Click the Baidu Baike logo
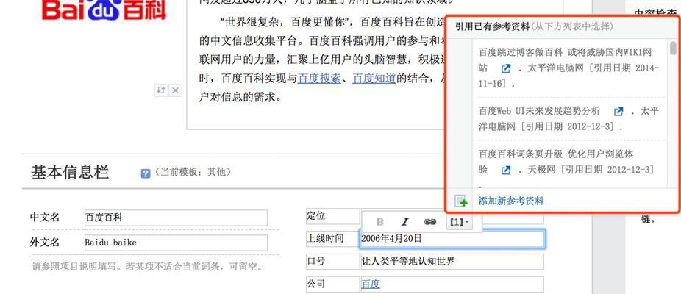Screen dimensions: 681x294 pos(104,10)
